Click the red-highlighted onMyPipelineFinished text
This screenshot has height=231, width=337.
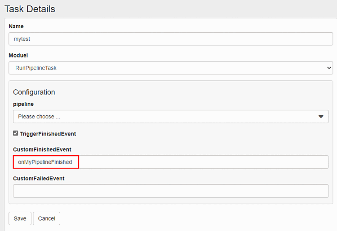(x=45, y=162)
